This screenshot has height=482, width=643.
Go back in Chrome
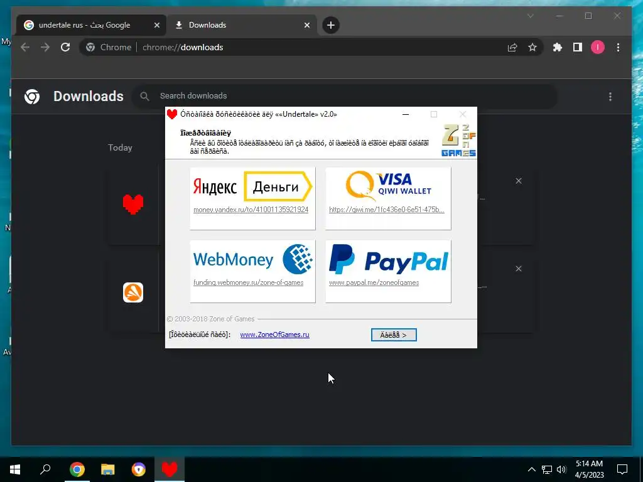[25, 48]
